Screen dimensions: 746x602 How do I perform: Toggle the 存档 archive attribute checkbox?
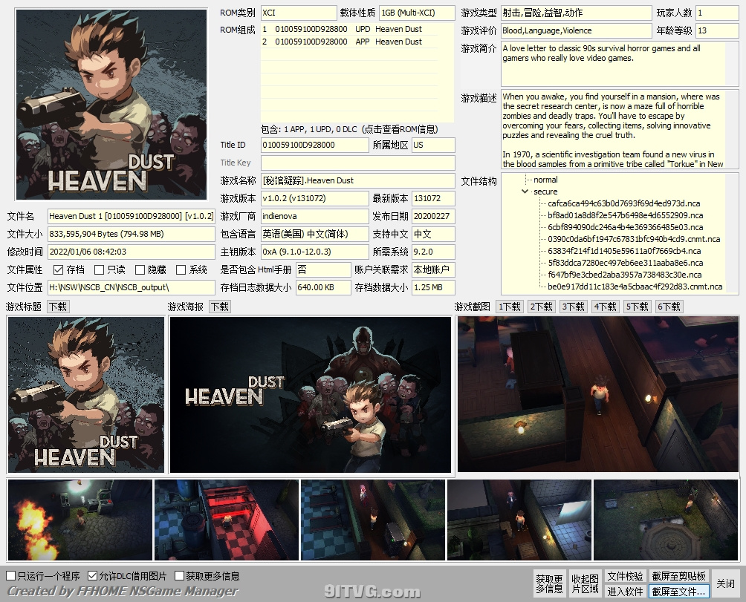tap(59, 270)
